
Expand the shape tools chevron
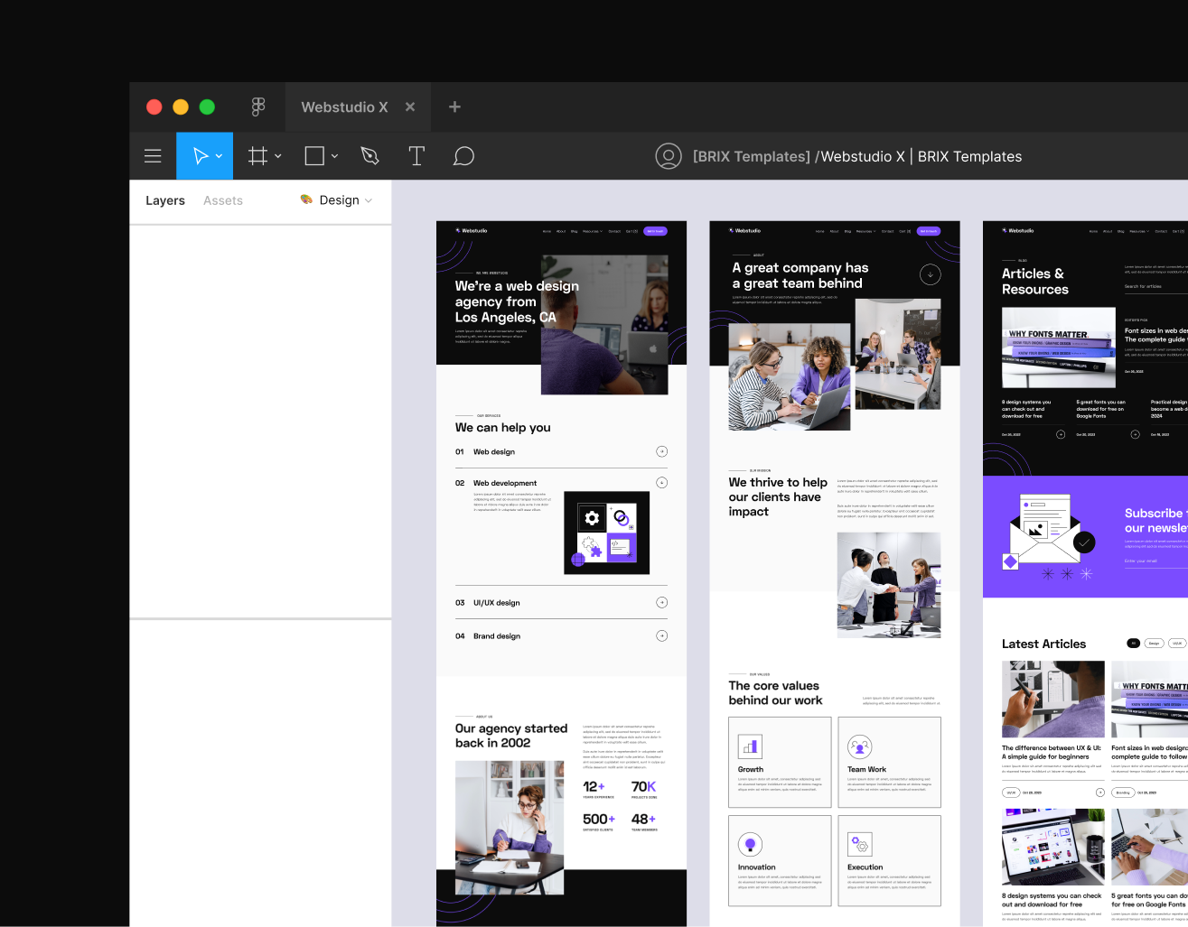point(334,156)
